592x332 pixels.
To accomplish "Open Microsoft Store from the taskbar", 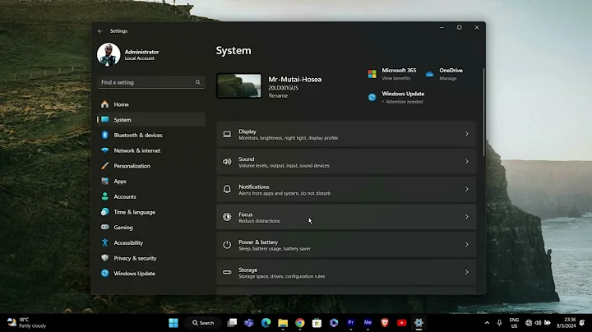I will (317, 323).
